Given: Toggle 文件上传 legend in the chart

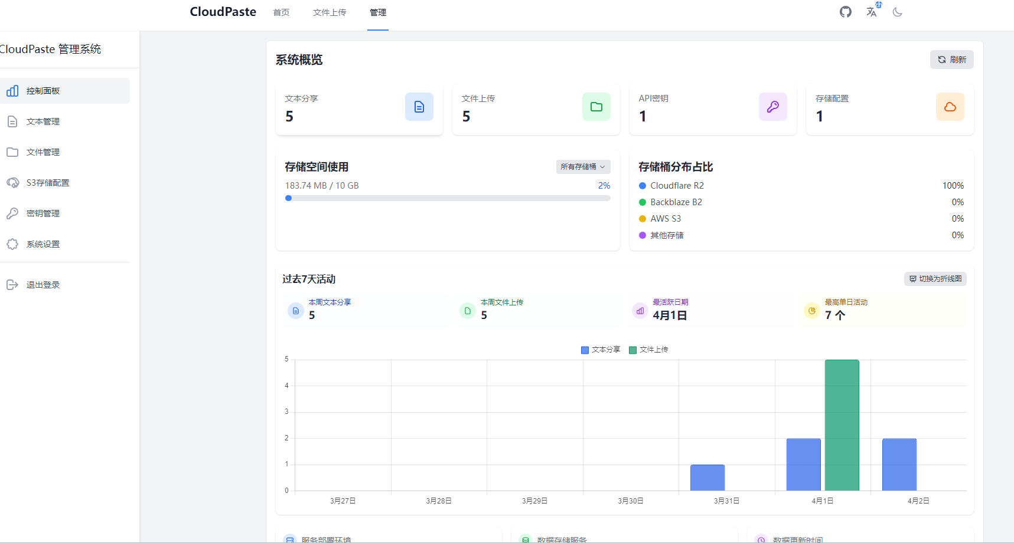Looking at the screenshot, I should tap(648, 349).
